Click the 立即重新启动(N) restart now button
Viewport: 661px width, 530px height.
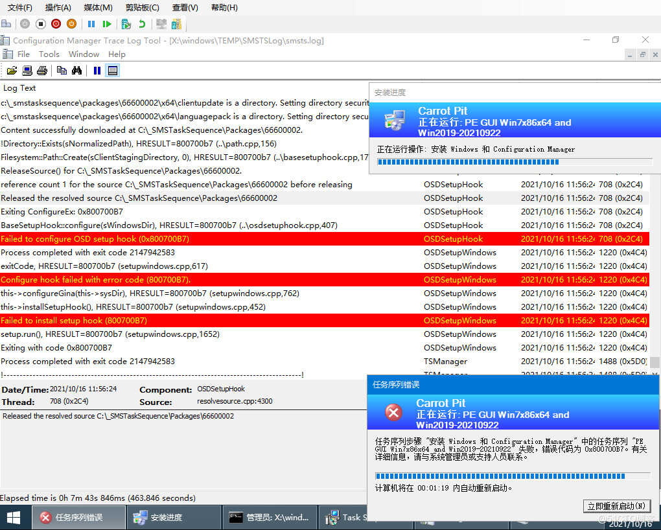(617, 506)
